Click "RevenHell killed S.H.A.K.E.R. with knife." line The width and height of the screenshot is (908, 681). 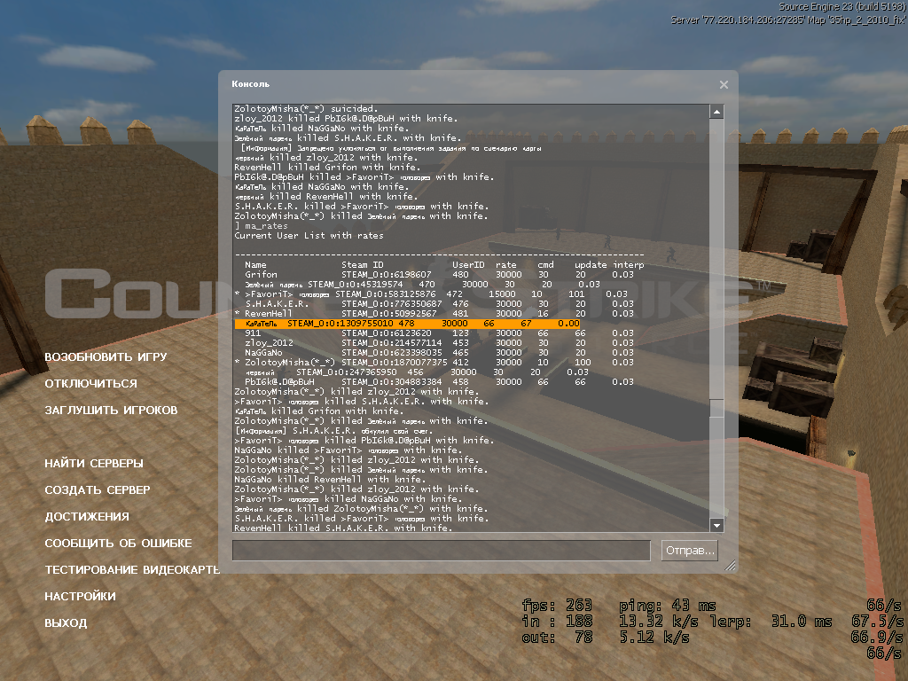pos(343,528)
